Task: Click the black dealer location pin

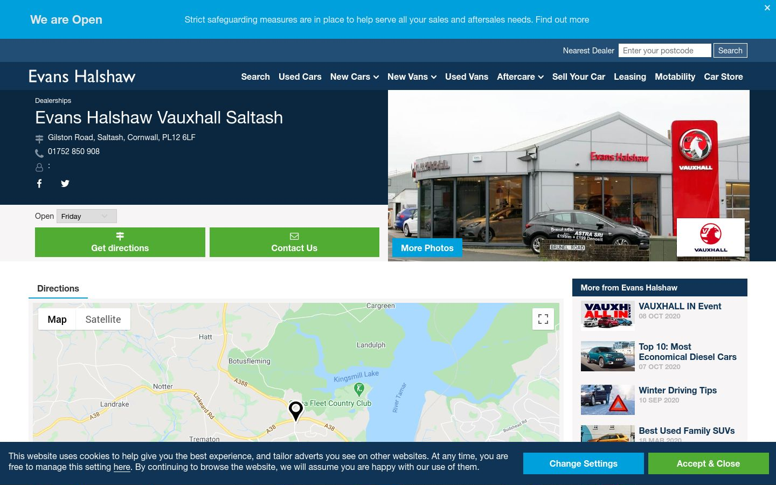Action: pyautogui.click(x=296, y=411)
